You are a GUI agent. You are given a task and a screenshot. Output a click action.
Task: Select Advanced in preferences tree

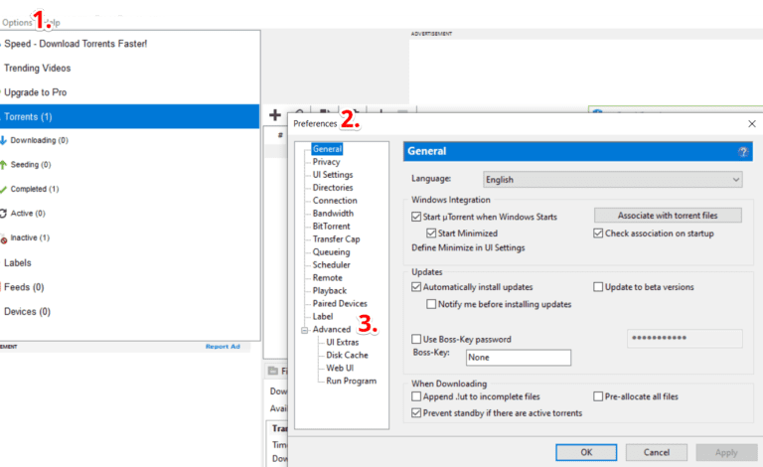[332, 329]
